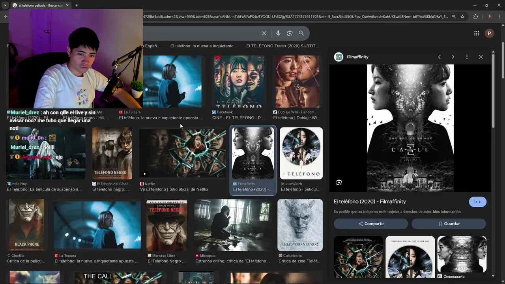Go to next image in Filmaffinity panel

pos(453,57)
